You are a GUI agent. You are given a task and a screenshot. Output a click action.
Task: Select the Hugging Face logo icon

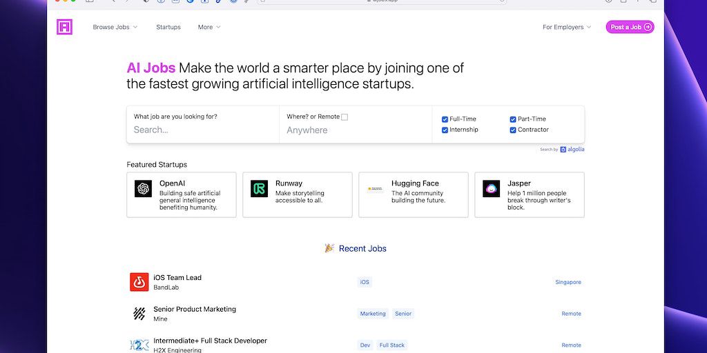coord(375,189)
